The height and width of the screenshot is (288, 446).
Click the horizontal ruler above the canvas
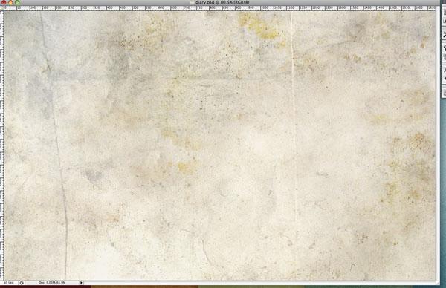tap(219, 8)
